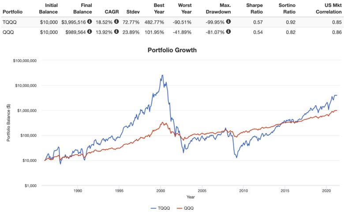
Task: Click info icon next to QQQ max drawdown
Action: pyautogui.click(x=228, y=32)
